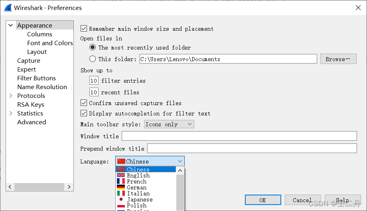367x211 pixels.
Task: Choose Polish from language list
Action: [x=146, y=205]
